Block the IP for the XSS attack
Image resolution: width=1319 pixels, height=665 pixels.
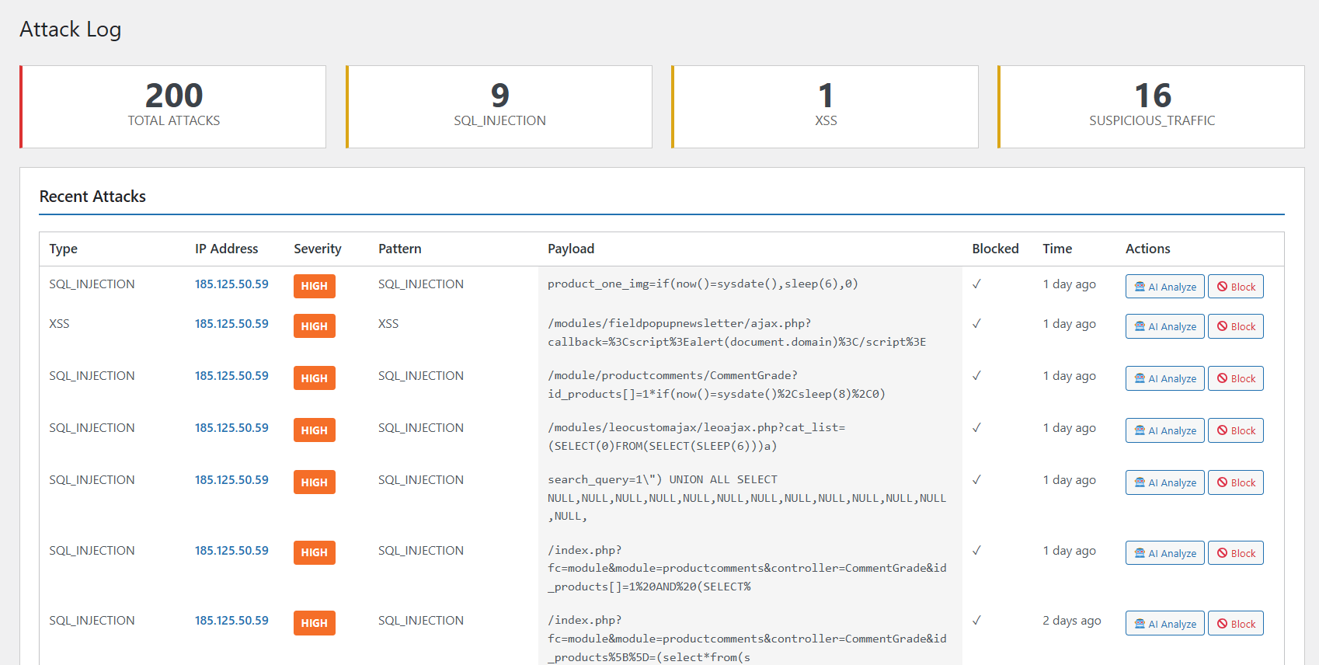pyautogui.click(x=1235, y=326)
